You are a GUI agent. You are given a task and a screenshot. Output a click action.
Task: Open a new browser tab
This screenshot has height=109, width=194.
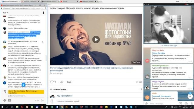101,2
